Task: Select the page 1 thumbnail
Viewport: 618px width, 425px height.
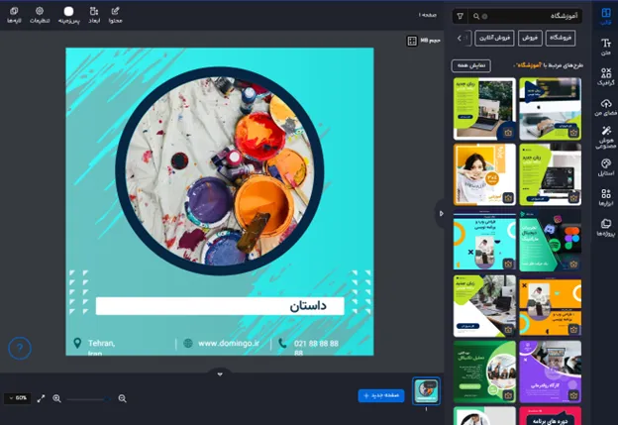Action: point(426,391)
